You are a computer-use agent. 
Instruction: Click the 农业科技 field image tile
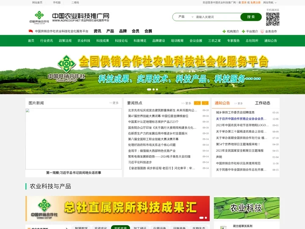[x=247, y=208]
